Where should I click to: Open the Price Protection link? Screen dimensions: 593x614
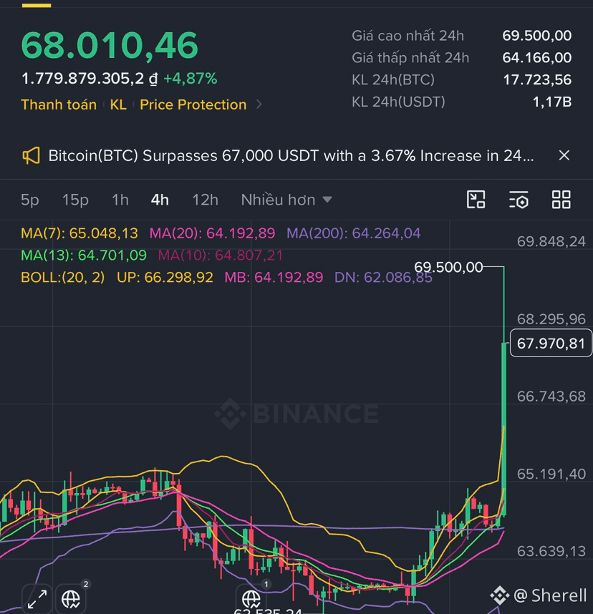193,104
